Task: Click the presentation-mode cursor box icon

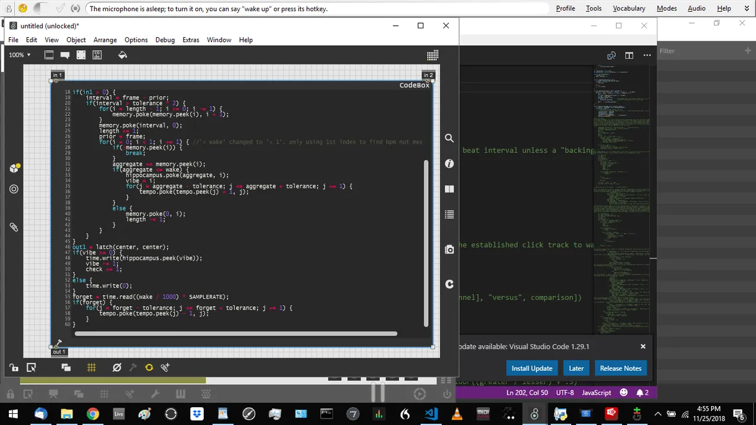Action: [x=31, y=367]
